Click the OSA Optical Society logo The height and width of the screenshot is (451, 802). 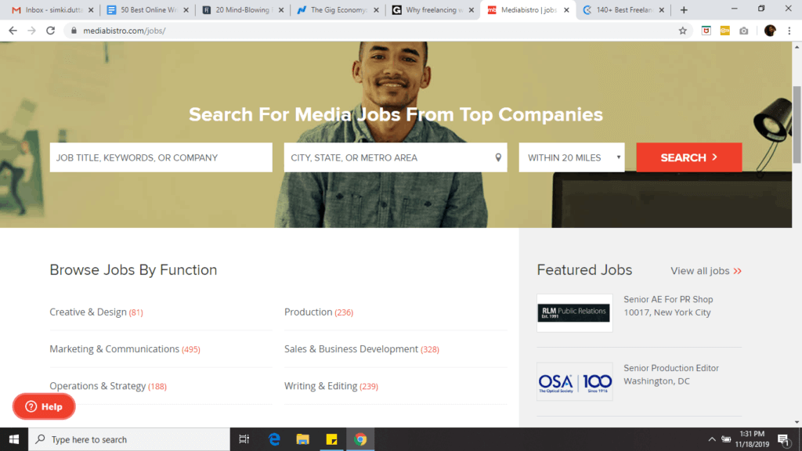[574, 381]
